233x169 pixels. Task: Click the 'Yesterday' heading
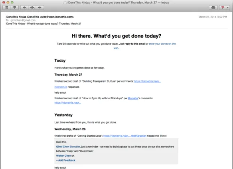[x=63, y=115]
